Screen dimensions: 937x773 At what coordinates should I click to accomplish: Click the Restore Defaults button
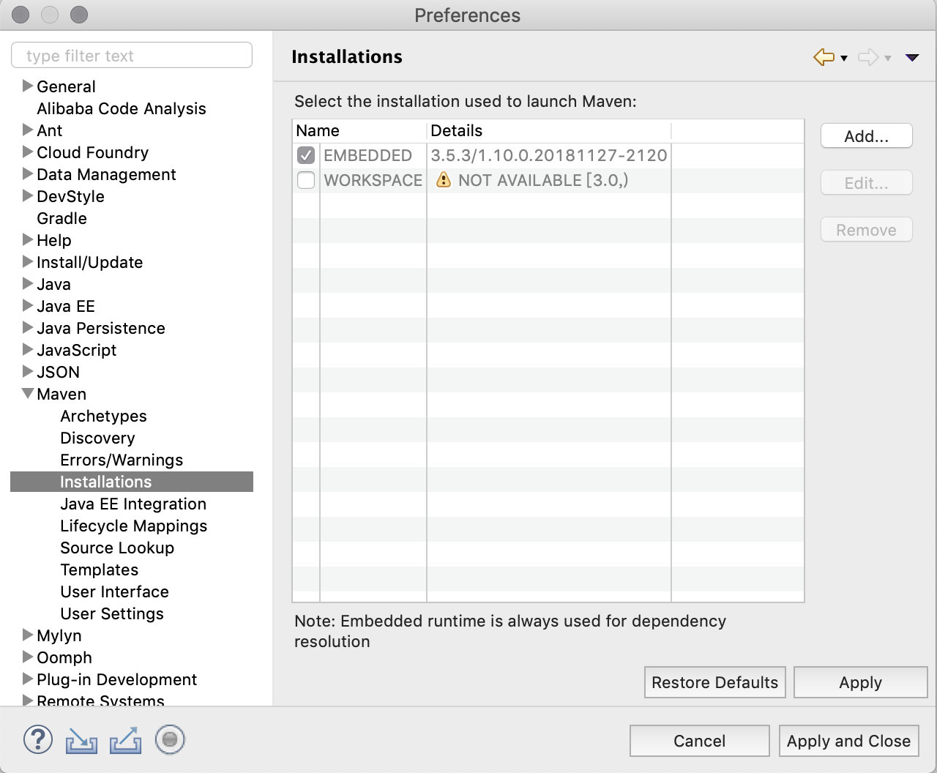(714, 682)
